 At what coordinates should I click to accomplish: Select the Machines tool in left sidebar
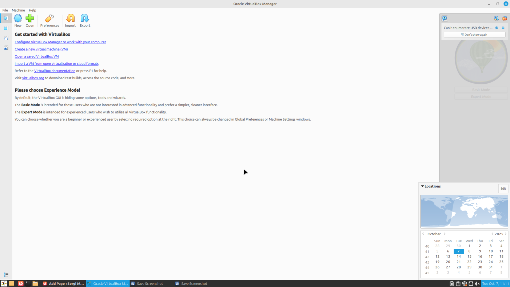pos(6,28)
